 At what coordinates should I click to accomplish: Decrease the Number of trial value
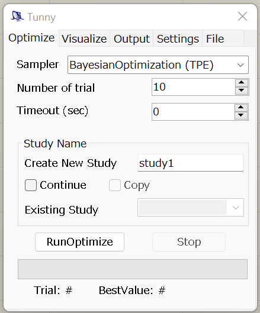point(242,91)
